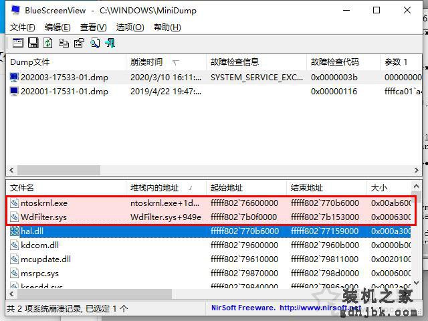Click the Refresh toolbar icon

48,43
